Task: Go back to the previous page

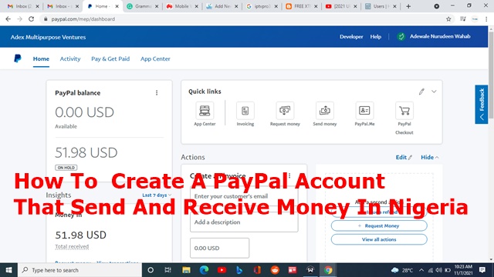Action: pyautogui.click(x=8, y=19)
